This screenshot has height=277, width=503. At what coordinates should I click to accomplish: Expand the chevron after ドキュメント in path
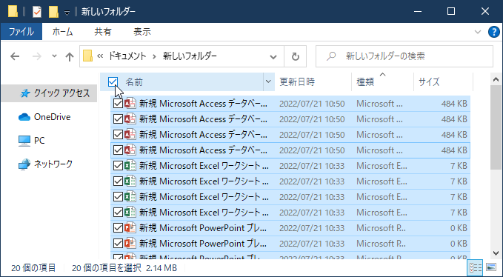(154, 57)
